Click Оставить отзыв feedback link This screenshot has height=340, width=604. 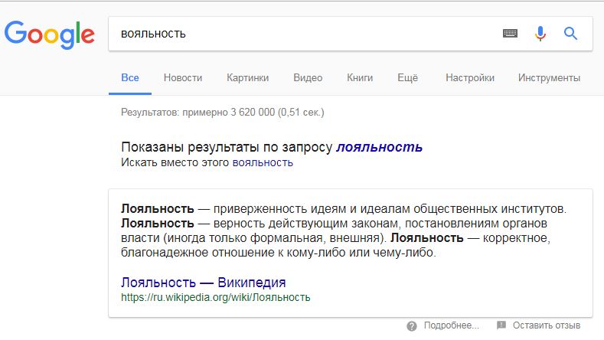click(x=547, y=325)
